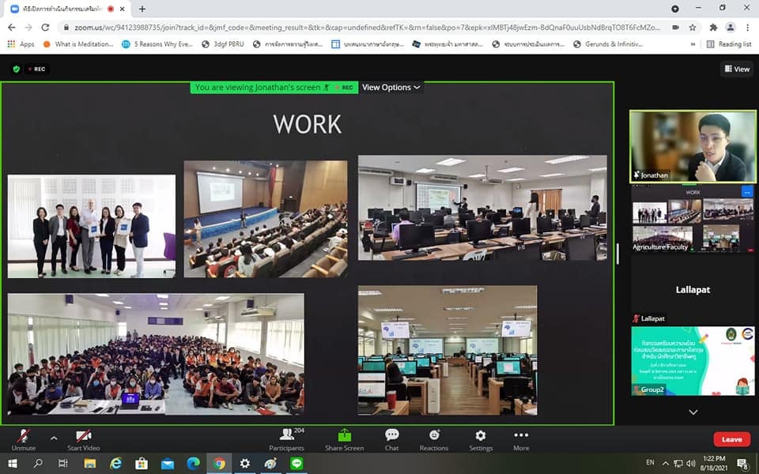Click the zoom.us address bar
759x474 pixels.
[367, 28]
